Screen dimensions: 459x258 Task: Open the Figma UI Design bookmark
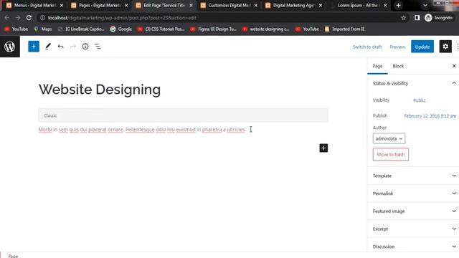(x=214, y=29)
